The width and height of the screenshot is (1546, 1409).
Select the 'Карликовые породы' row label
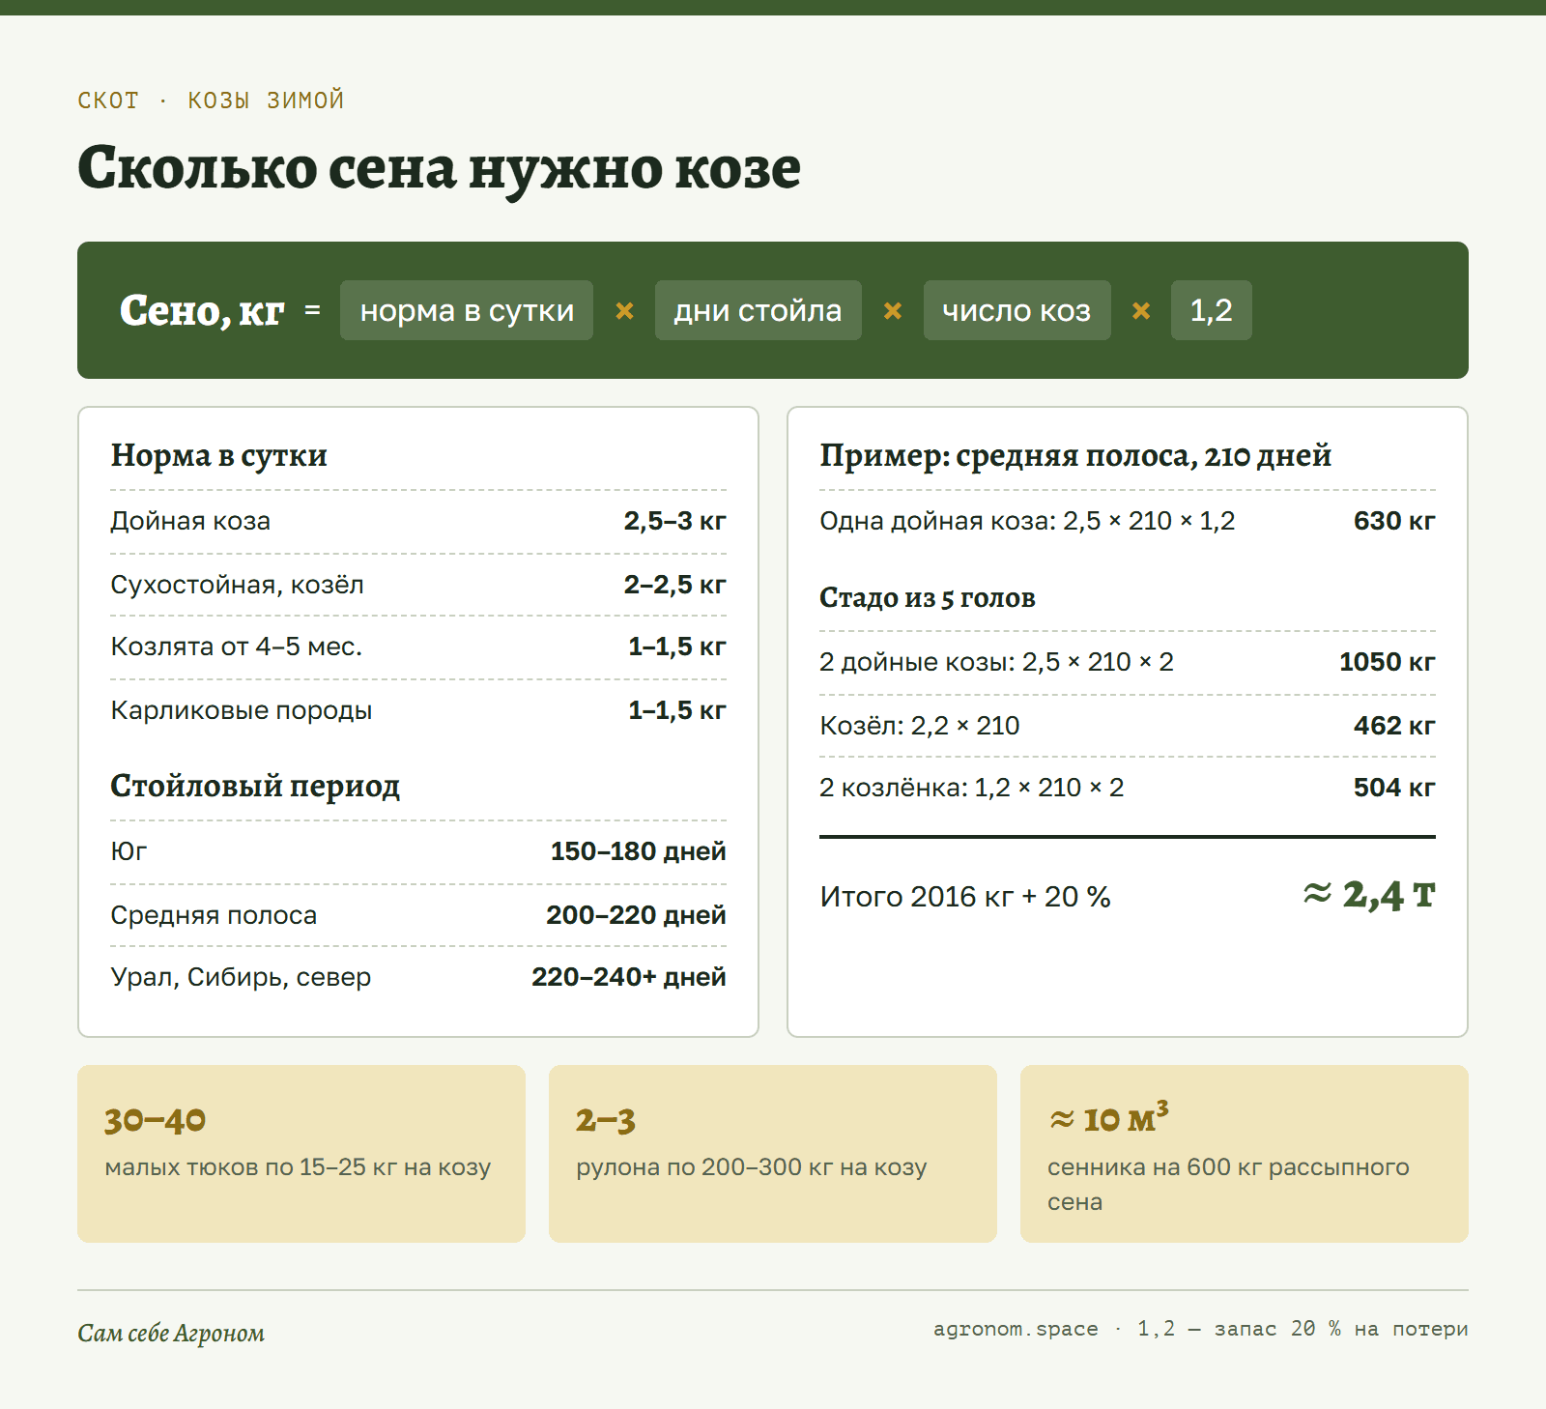pos(242,710)
